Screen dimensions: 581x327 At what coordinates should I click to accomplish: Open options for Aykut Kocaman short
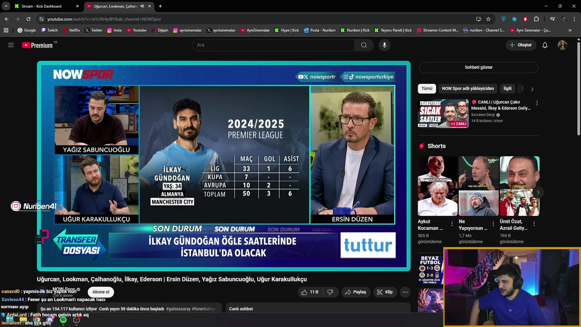(x=452, y=224)
